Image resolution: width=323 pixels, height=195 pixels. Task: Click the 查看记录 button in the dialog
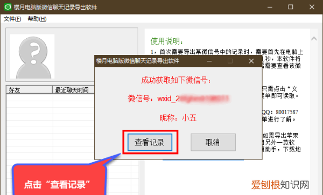[150, 142]
